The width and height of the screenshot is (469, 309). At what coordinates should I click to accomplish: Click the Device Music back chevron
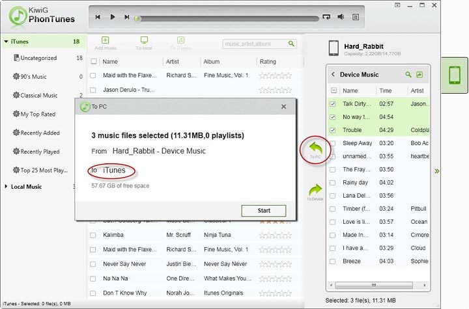pos(333,74)
